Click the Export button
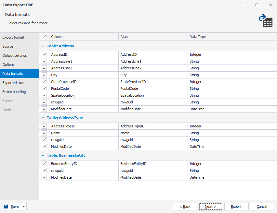The height and width of the screenshot is (213, 277). (236, 207)
